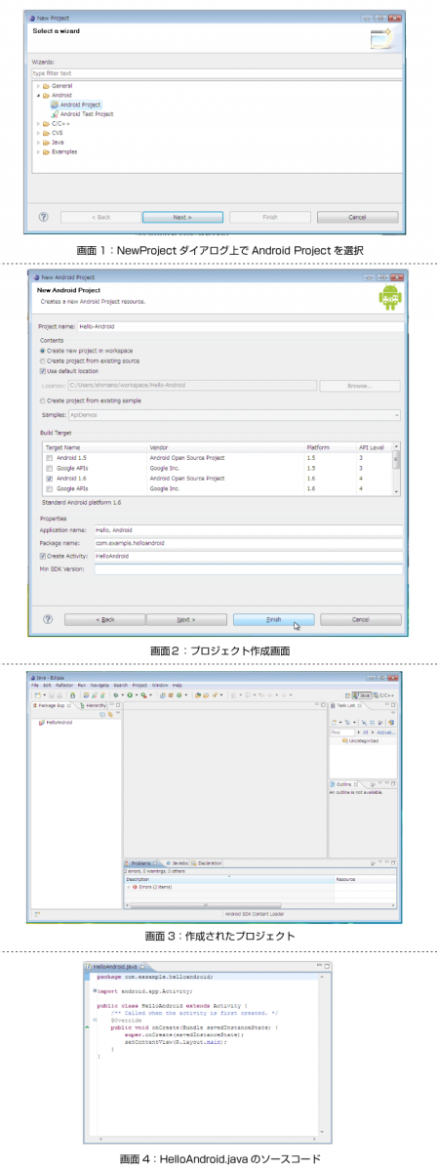Expand the CVS wizard folder
The width and height of the screenshot is (437, 1172).
pos(37,133)
